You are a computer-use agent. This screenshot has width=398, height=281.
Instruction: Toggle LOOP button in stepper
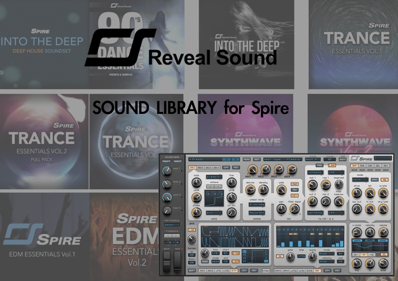(x=235, y=262)
